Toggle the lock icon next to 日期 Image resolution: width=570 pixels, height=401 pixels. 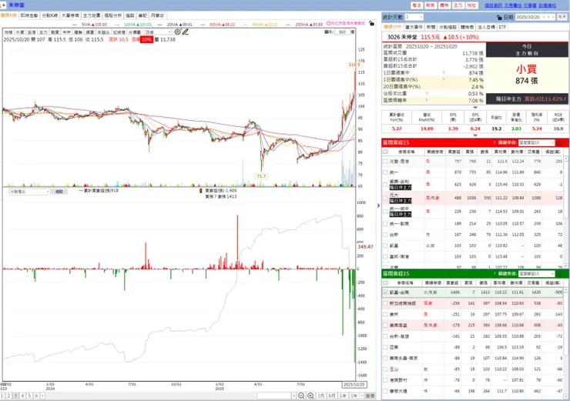coord(499,18)
